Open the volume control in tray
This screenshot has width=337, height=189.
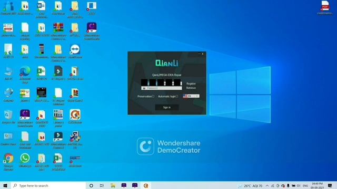click(x=299, y=186)
